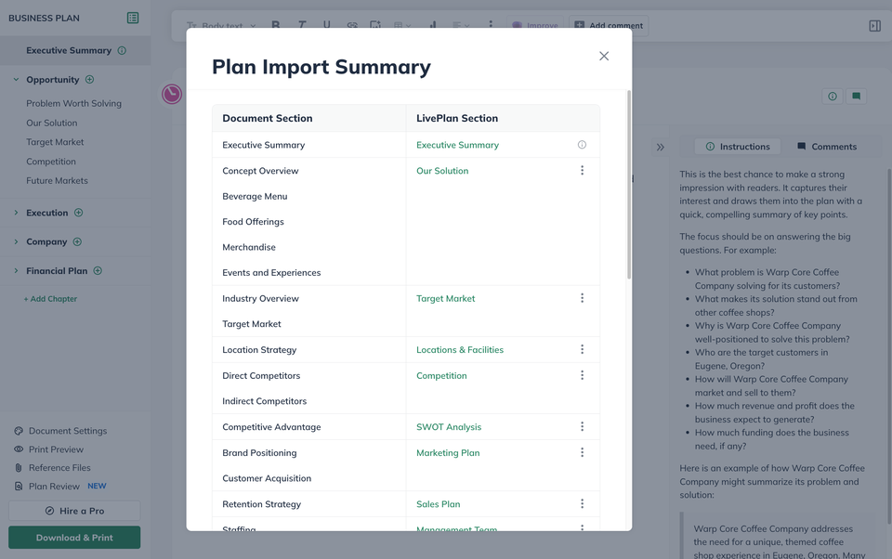Select Target Market in the sidebar
This screenshot has height=559, width=892.
tap(55, 141)
